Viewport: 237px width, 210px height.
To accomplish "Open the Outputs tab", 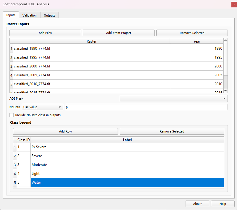I will click(49, 15).
